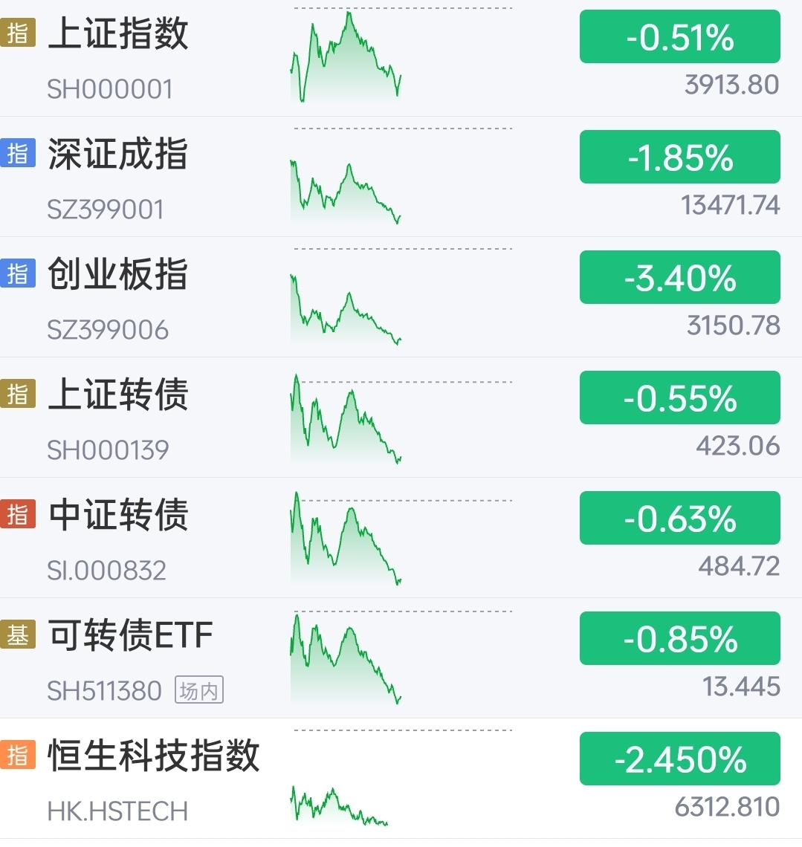Click the 基 fund badge beside 可转债ETF
The width and height of the screenshot is (802, 847).
point(18,635)
